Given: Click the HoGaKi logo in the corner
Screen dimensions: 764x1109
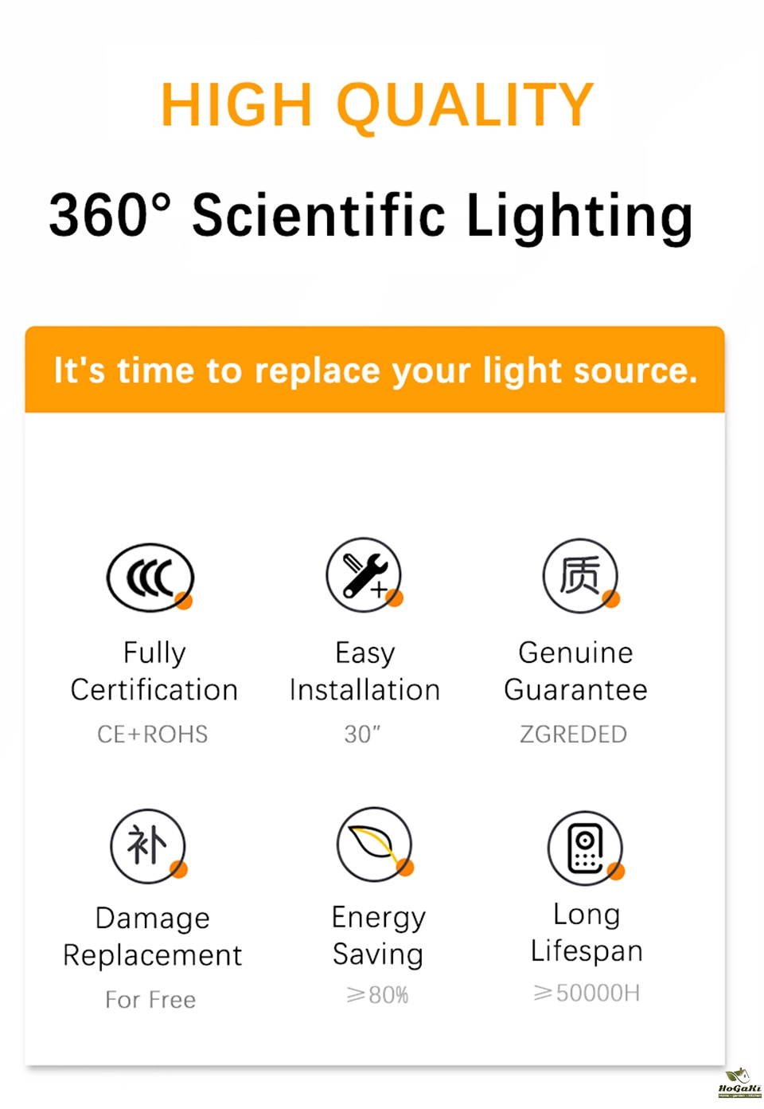Looking at the screenshot, I should coord(739,1084).
